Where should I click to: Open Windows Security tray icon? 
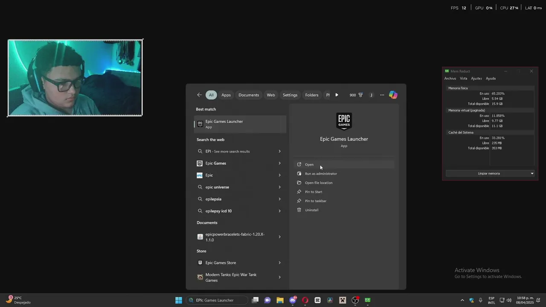click(x=471, y=300)
